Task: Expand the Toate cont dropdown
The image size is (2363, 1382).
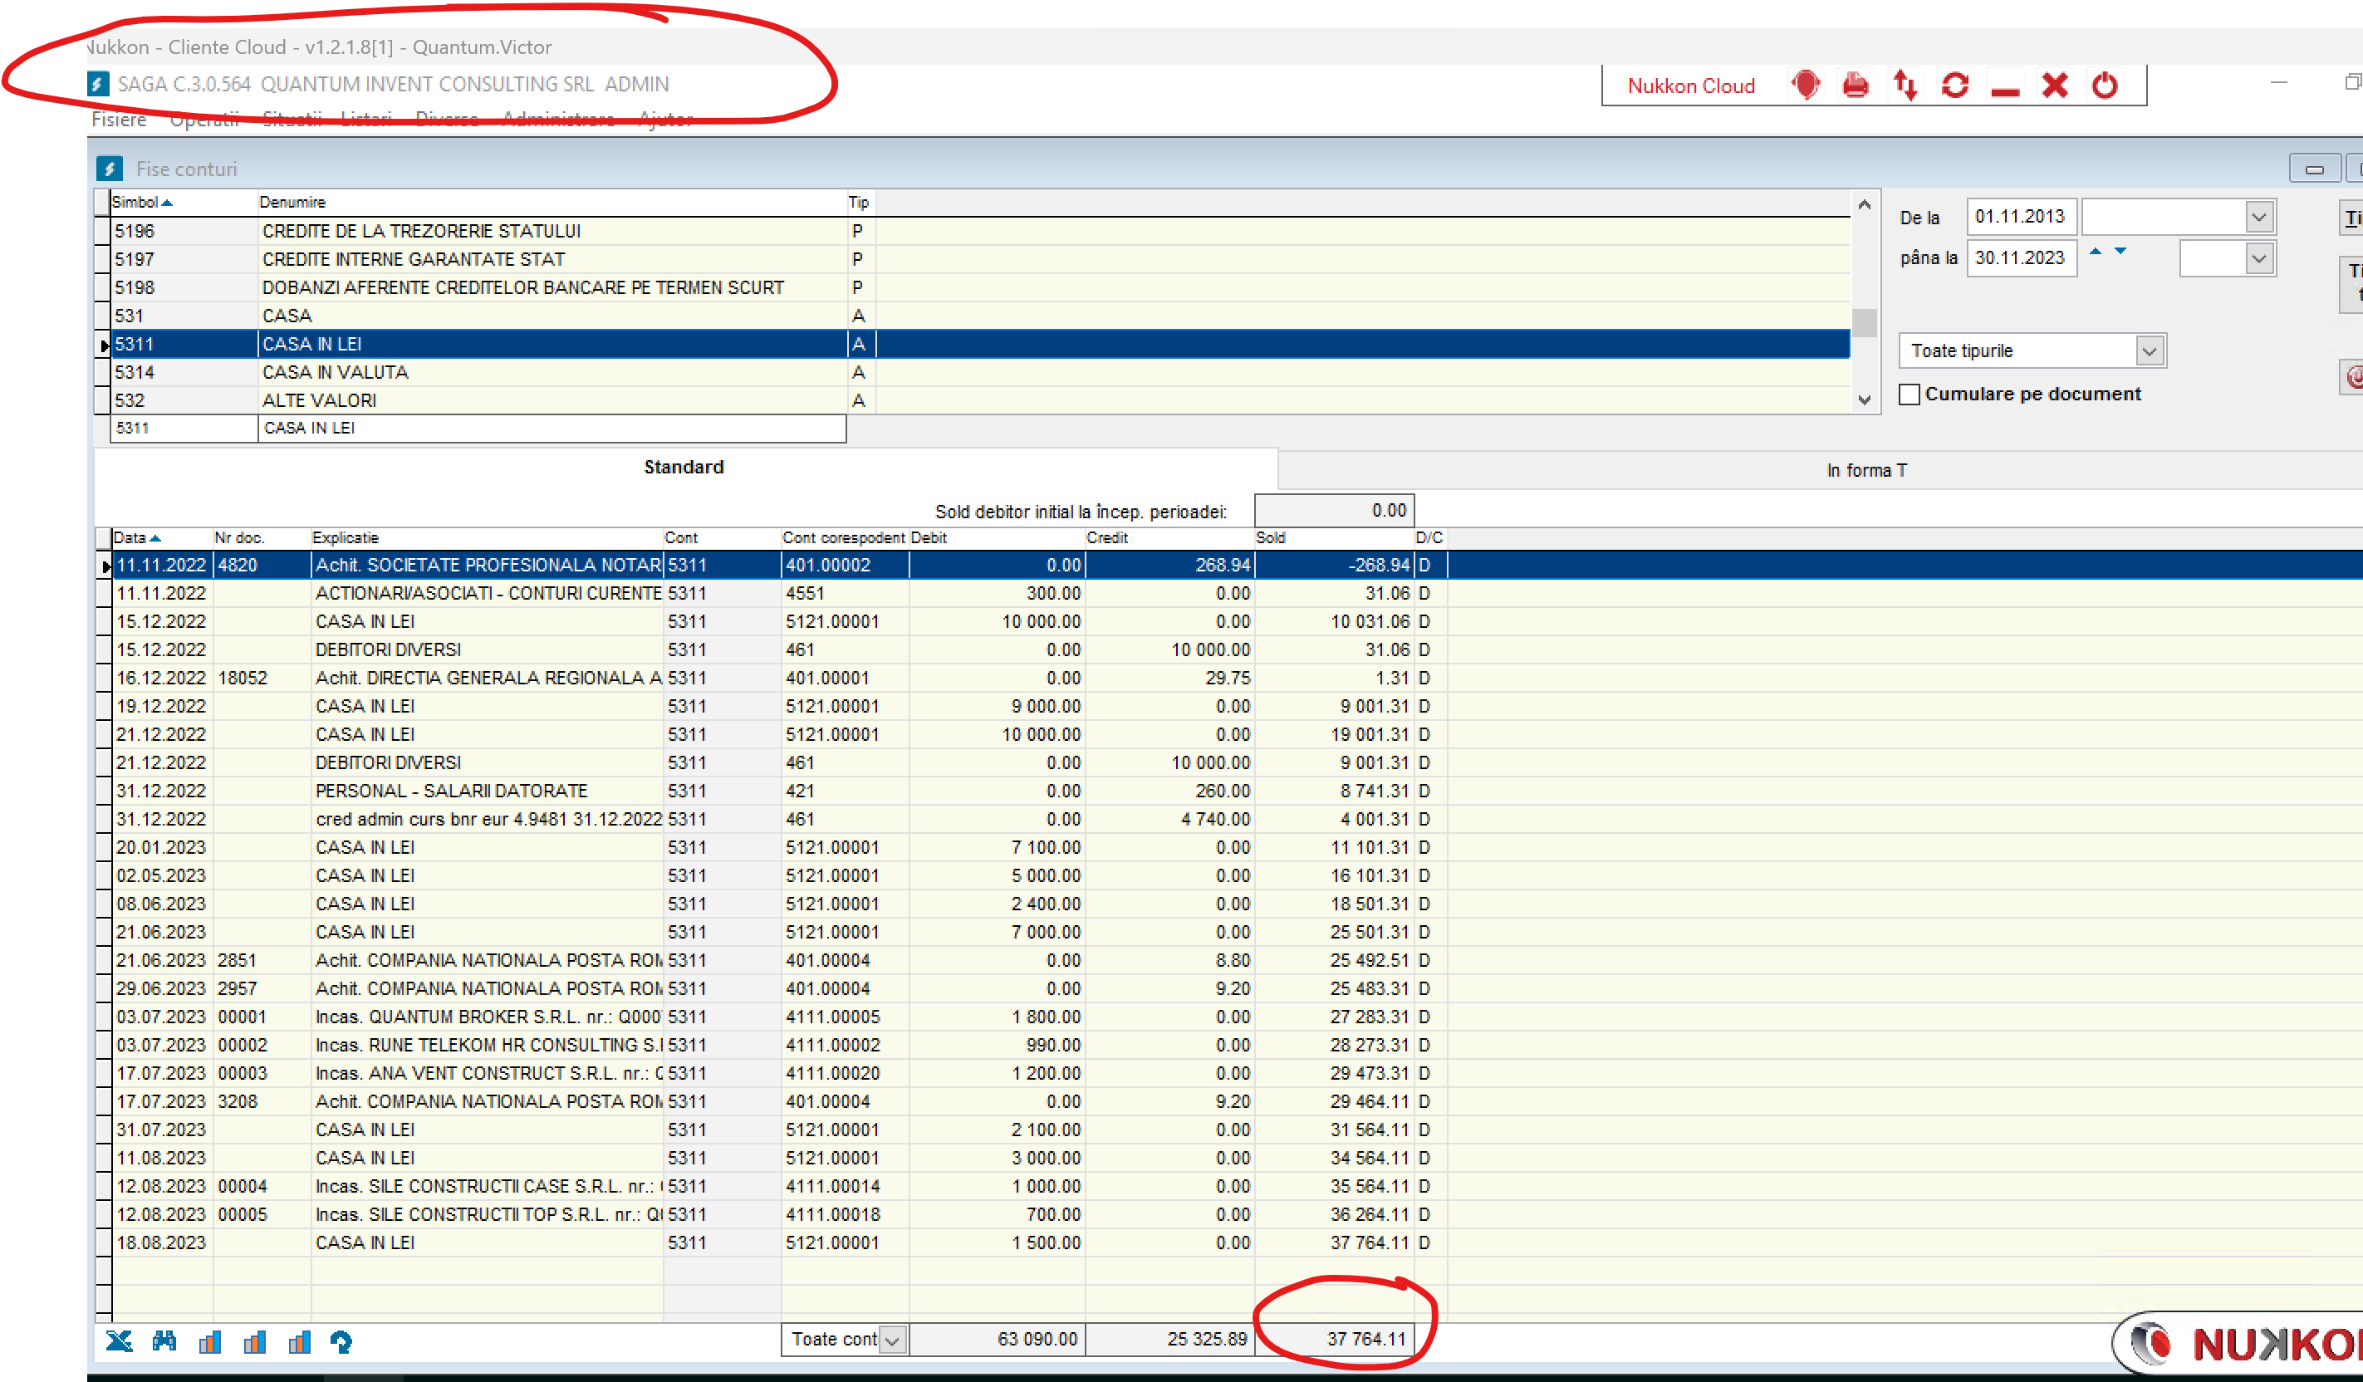Action: [893, 1340]
